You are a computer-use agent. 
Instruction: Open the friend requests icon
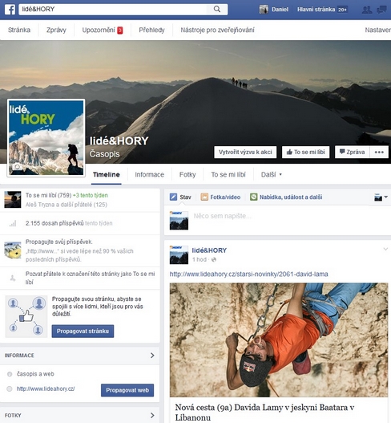pyautogui.click(x=367, y=10)
